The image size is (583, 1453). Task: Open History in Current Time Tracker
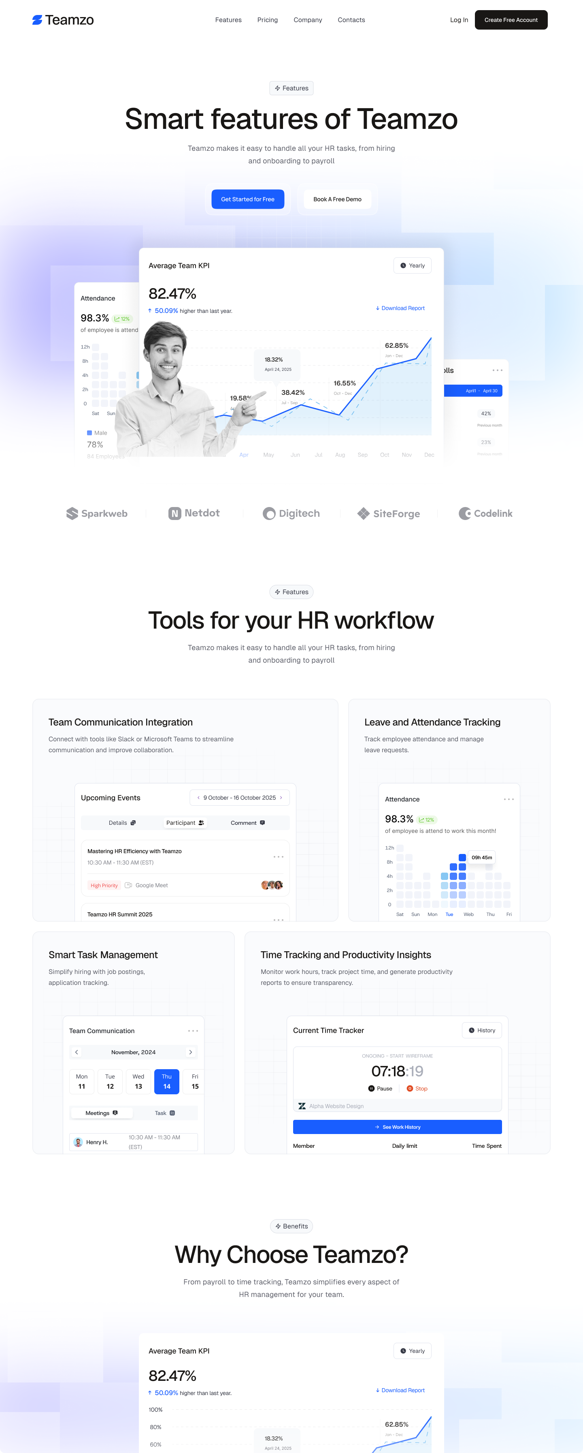482,1031
